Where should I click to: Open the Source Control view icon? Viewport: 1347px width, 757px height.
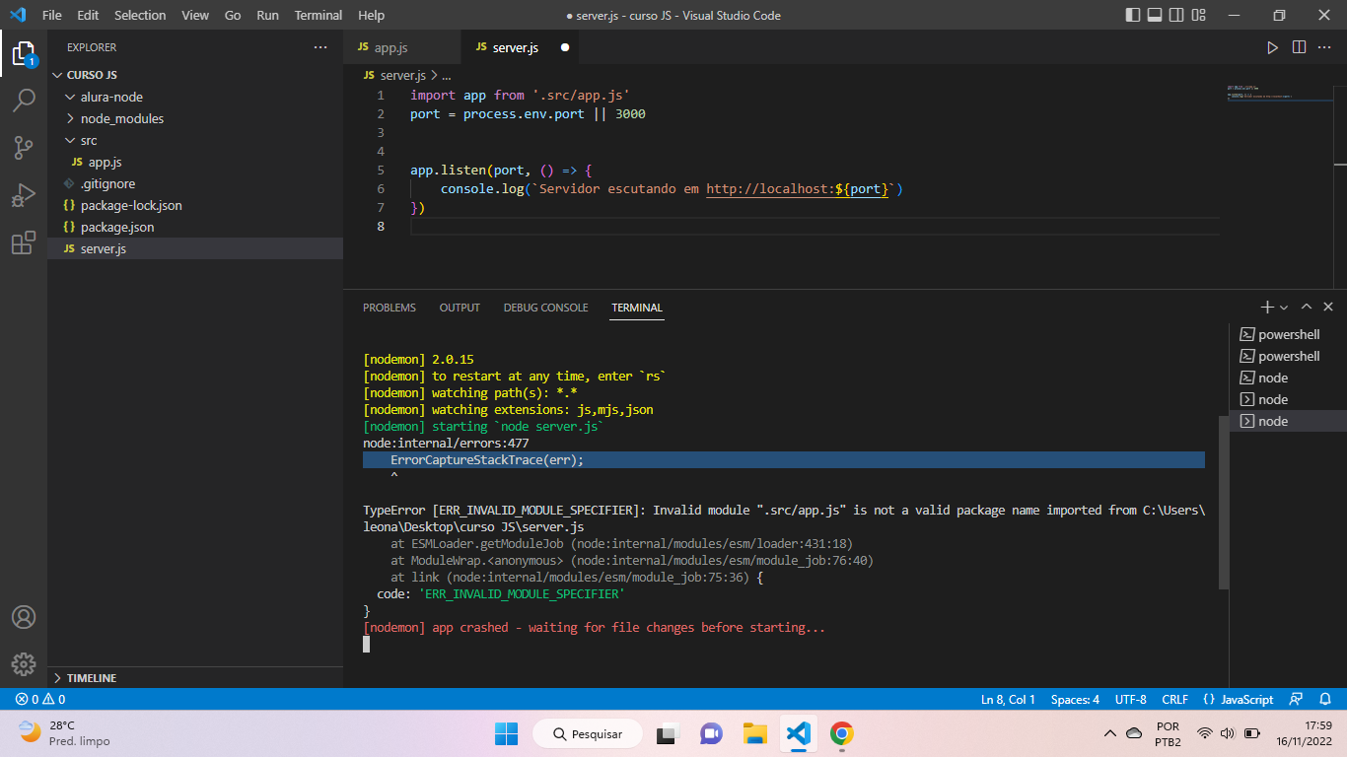24,148
